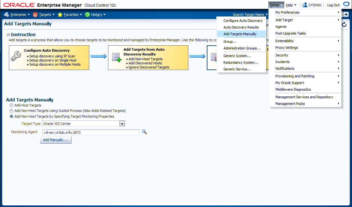
Task: Choose Group... menu item
Action: (x=241, y=42)
